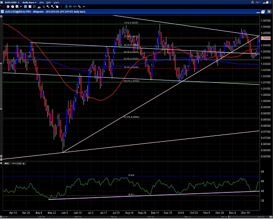Click the 1.00000 price axis label
273x219 pixels.
point(266,101)
